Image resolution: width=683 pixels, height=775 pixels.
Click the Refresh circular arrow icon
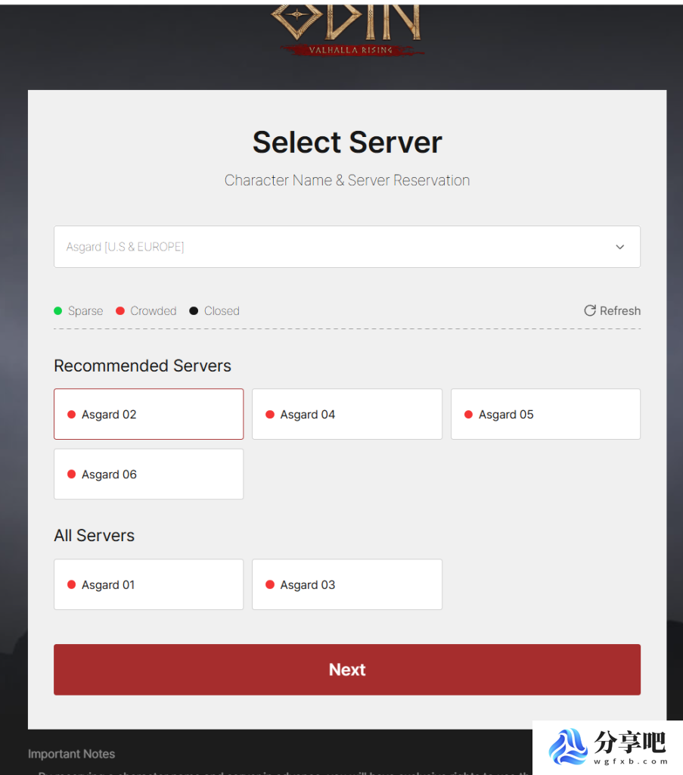pos(590,310)
